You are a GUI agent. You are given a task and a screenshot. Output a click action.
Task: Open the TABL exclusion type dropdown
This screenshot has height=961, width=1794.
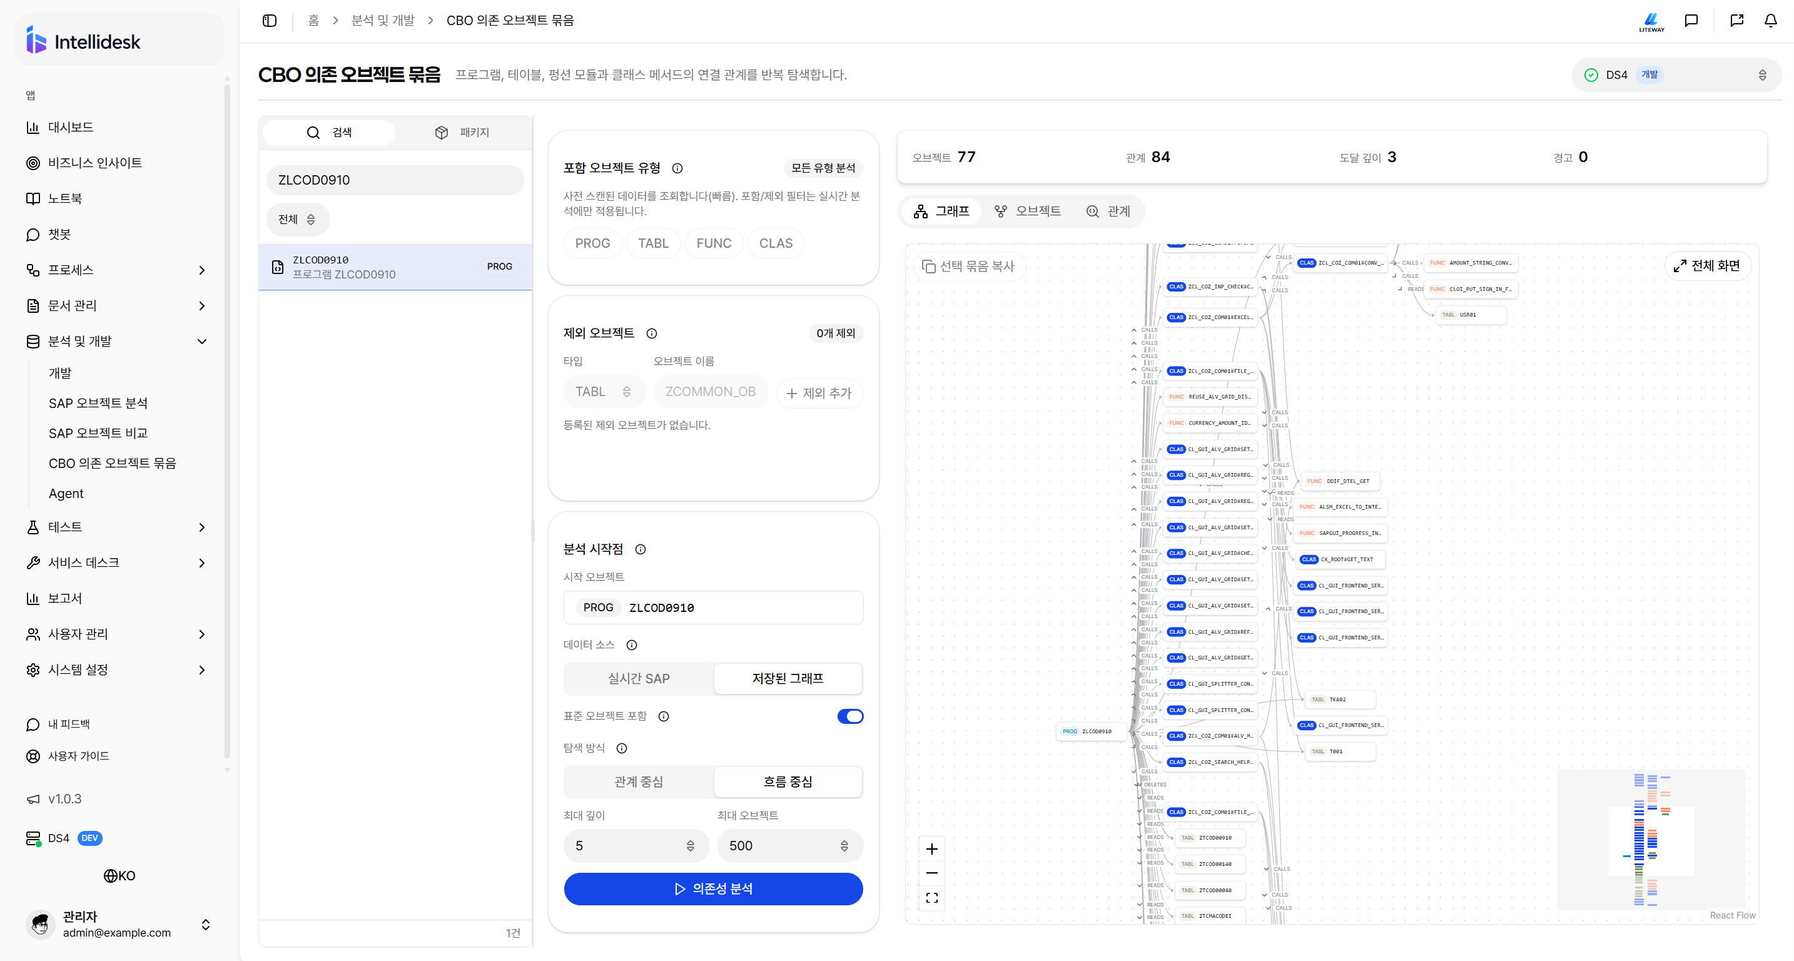604,392
